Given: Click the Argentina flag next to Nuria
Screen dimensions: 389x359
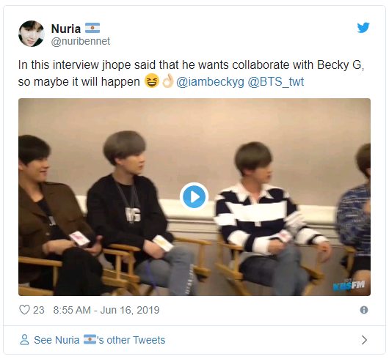Looking at the screenshot, I should pyautogui.click(x=92, y=28).
